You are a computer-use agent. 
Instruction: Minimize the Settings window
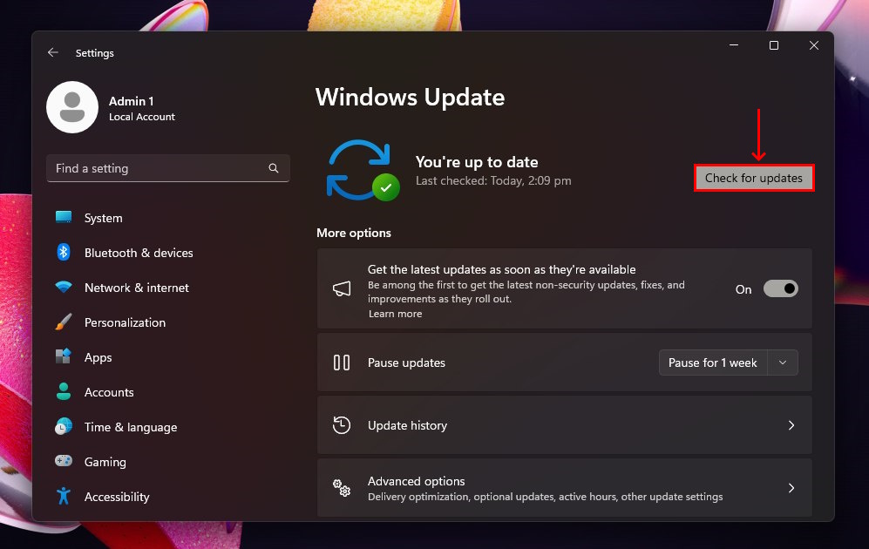pos(734,45)
